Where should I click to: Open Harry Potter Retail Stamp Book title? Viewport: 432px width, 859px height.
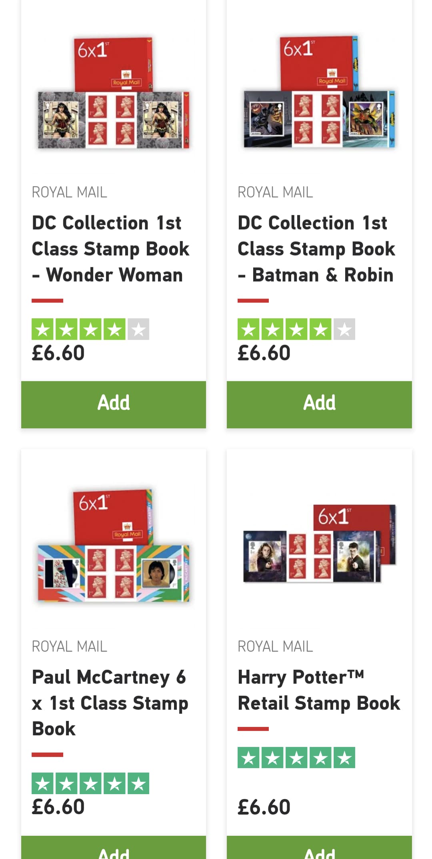coord(319,690)
